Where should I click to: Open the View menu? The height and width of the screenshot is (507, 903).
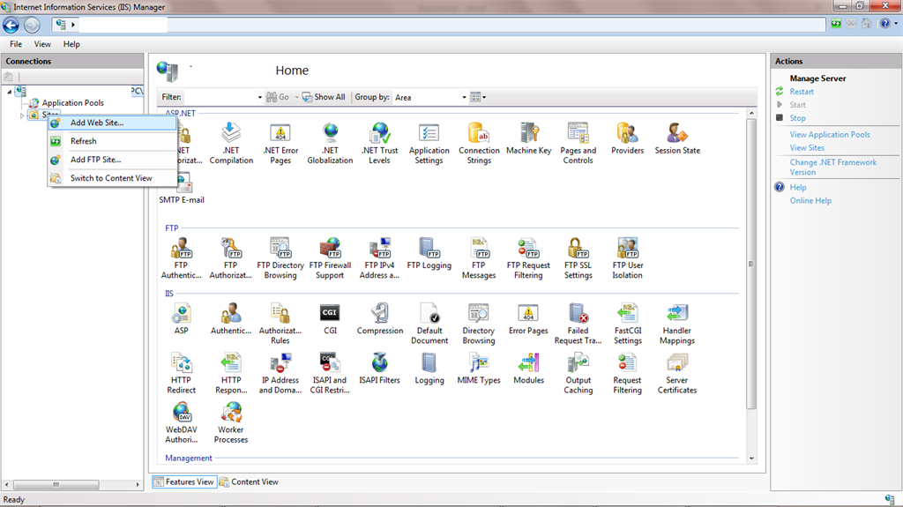42,44
